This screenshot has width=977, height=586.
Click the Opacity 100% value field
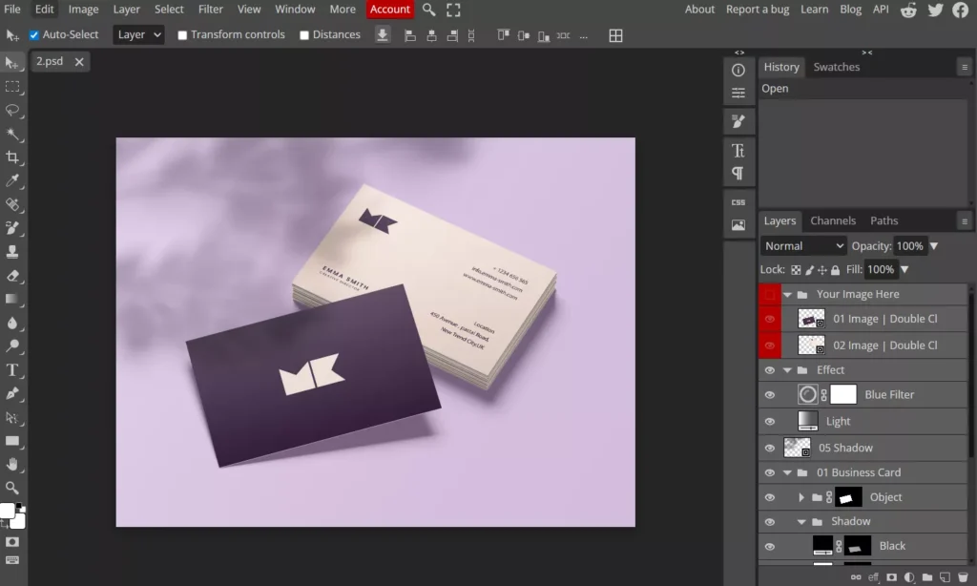click(909, 245)
